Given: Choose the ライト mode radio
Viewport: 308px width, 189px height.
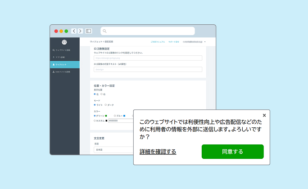Looking at the screenshot, I should coord(95,105).
